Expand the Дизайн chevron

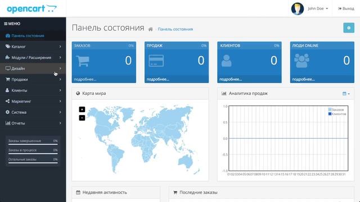point(60,68)
